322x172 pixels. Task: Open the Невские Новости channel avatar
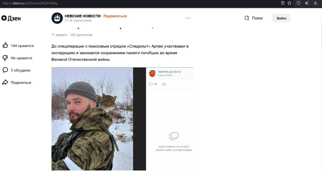coord(57,18)
